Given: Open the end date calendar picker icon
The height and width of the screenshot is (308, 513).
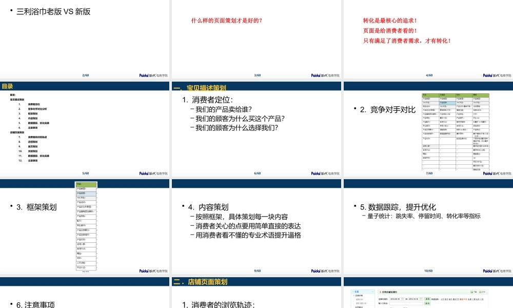Looking at the screenshot, I should click(x=421, y=299).
